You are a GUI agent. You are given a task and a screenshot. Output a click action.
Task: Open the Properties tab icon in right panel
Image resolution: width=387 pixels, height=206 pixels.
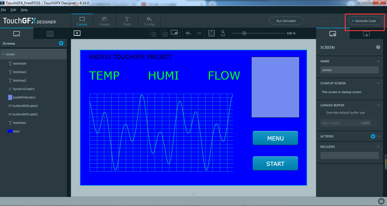coord(333,34)
